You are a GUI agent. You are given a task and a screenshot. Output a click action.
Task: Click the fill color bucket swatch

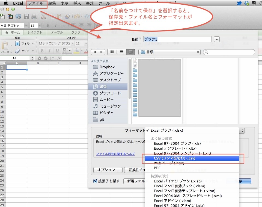[76, 51]
